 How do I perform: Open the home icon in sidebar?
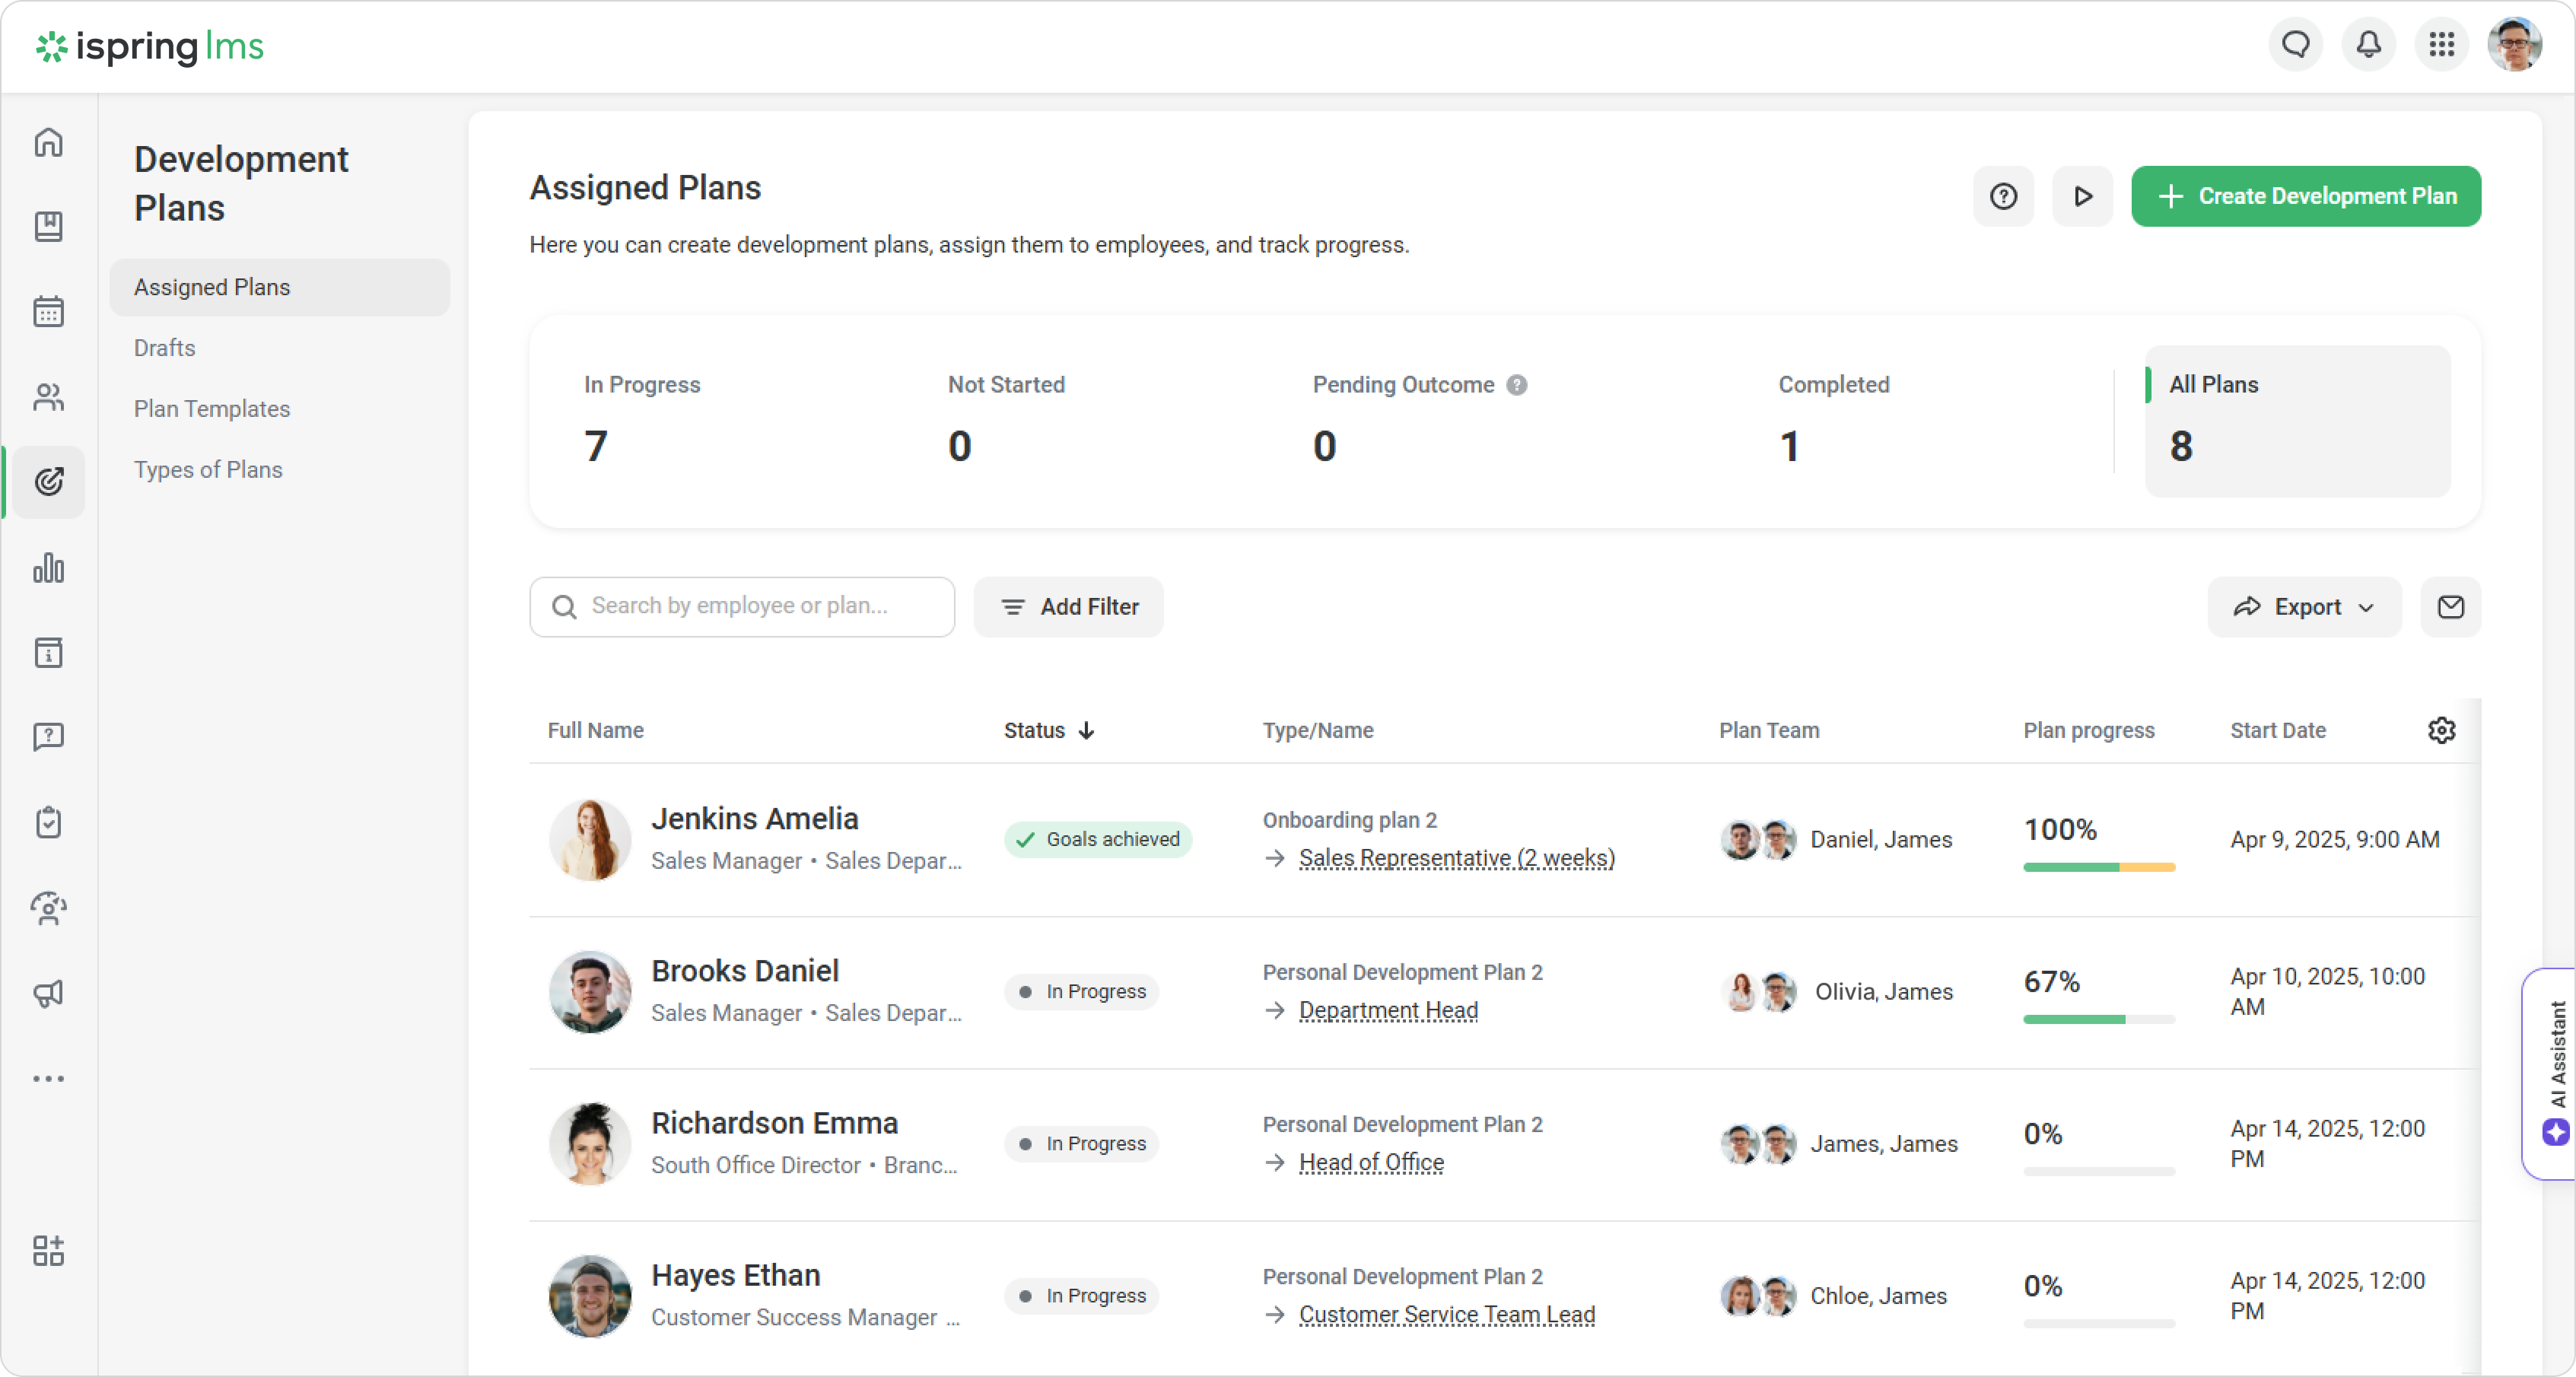48,142
